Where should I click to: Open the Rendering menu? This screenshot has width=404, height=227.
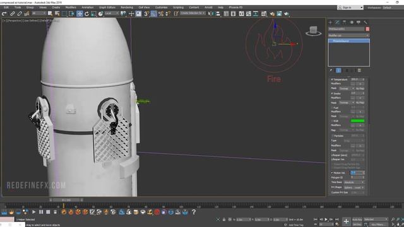127,8
